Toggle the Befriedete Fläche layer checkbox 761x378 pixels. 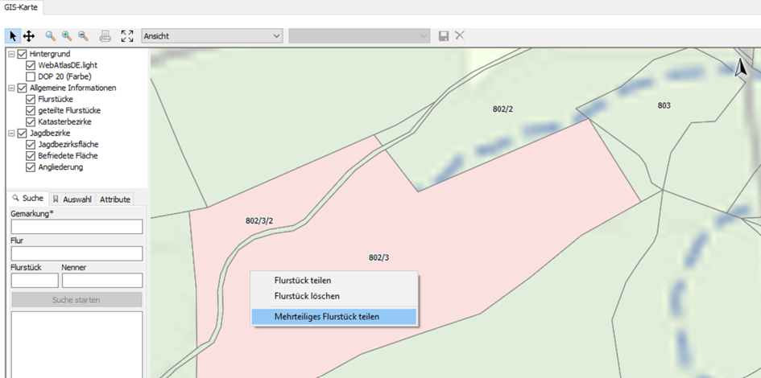31,156
